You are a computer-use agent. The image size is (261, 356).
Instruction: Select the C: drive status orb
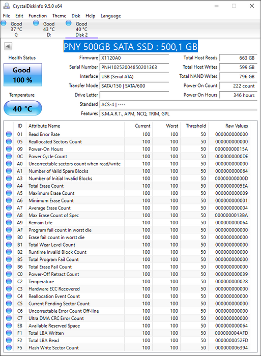point(4,23)
